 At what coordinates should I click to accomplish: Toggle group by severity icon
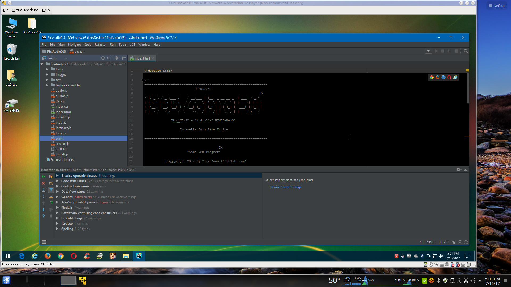(51, 176)
